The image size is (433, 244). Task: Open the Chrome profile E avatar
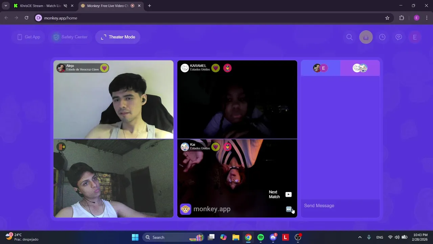pos(416,18)
